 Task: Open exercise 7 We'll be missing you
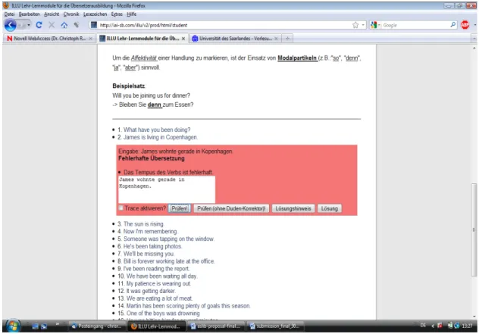pos(149,254)
